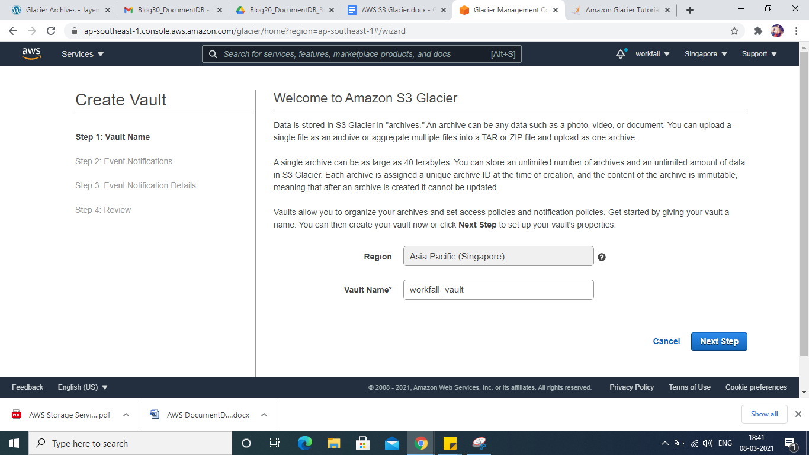Open Cookie preferences
The width and height of the screenshot is (809, 455).
point(756,387)
